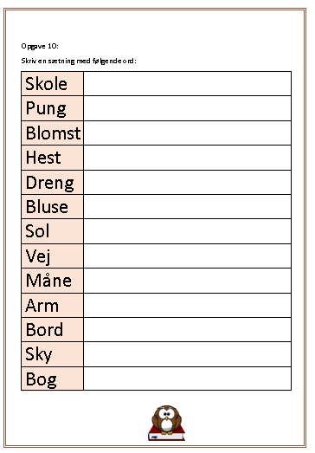
Task: Click the blank field beside Skole
Action: click(x=188, y=84)
